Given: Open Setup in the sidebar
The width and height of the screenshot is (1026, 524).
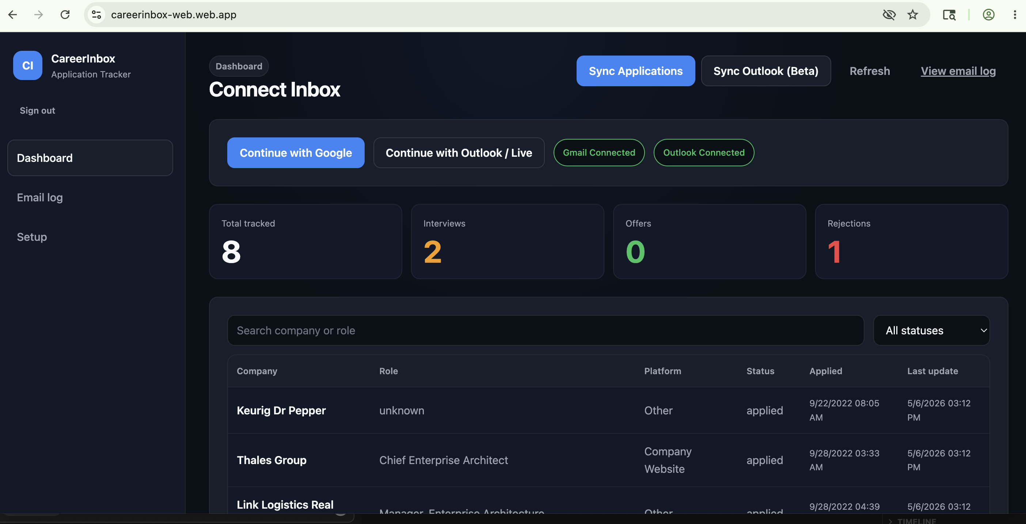Looking at the screenshot, I should [x=32, y=237].
